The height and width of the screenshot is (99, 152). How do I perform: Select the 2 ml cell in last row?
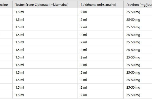101,95
